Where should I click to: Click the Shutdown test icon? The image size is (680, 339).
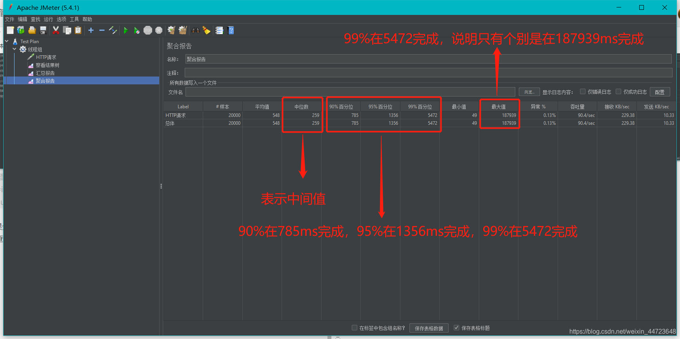coord(159,30)
